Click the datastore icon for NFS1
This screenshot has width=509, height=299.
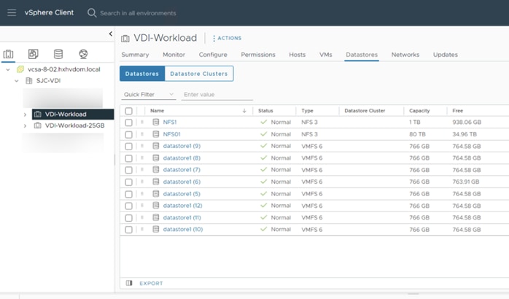point(156,122)
